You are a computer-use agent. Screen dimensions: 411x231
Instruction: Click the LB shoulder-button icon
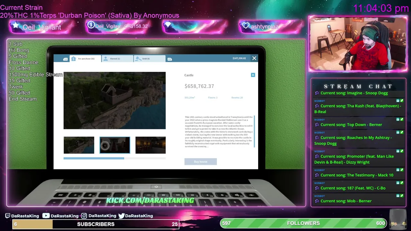[66, 59]
